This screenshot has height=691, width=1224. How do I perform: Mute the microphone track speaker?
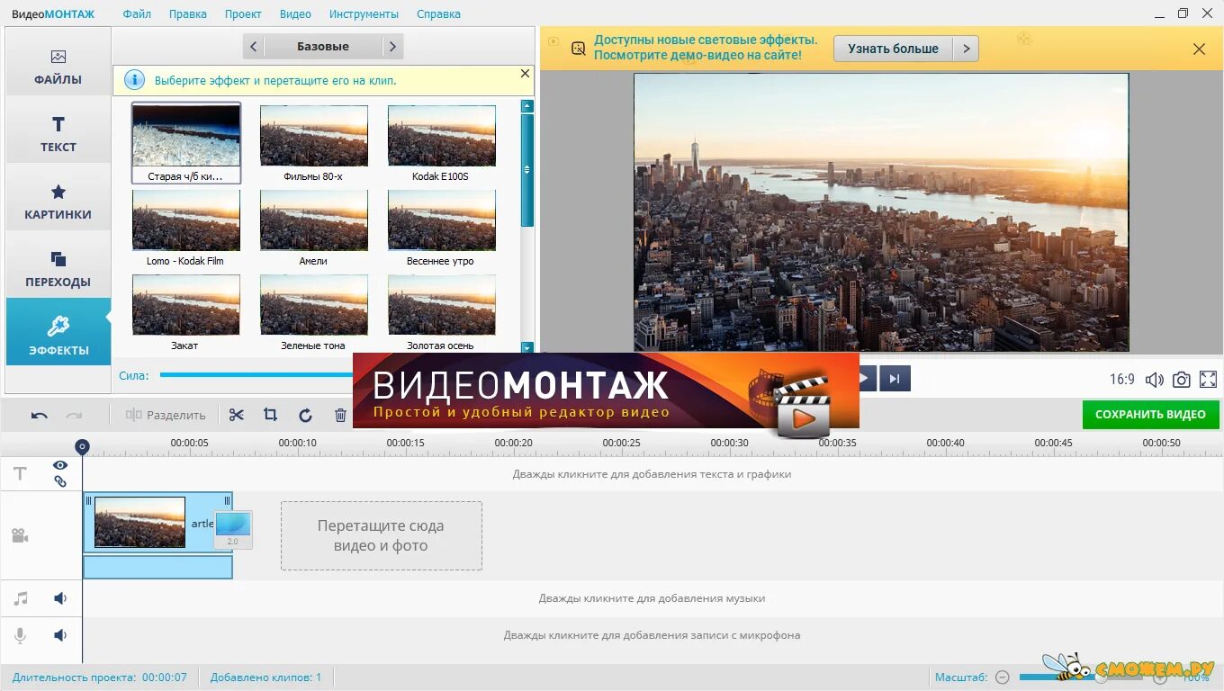[x=59, y=634]
